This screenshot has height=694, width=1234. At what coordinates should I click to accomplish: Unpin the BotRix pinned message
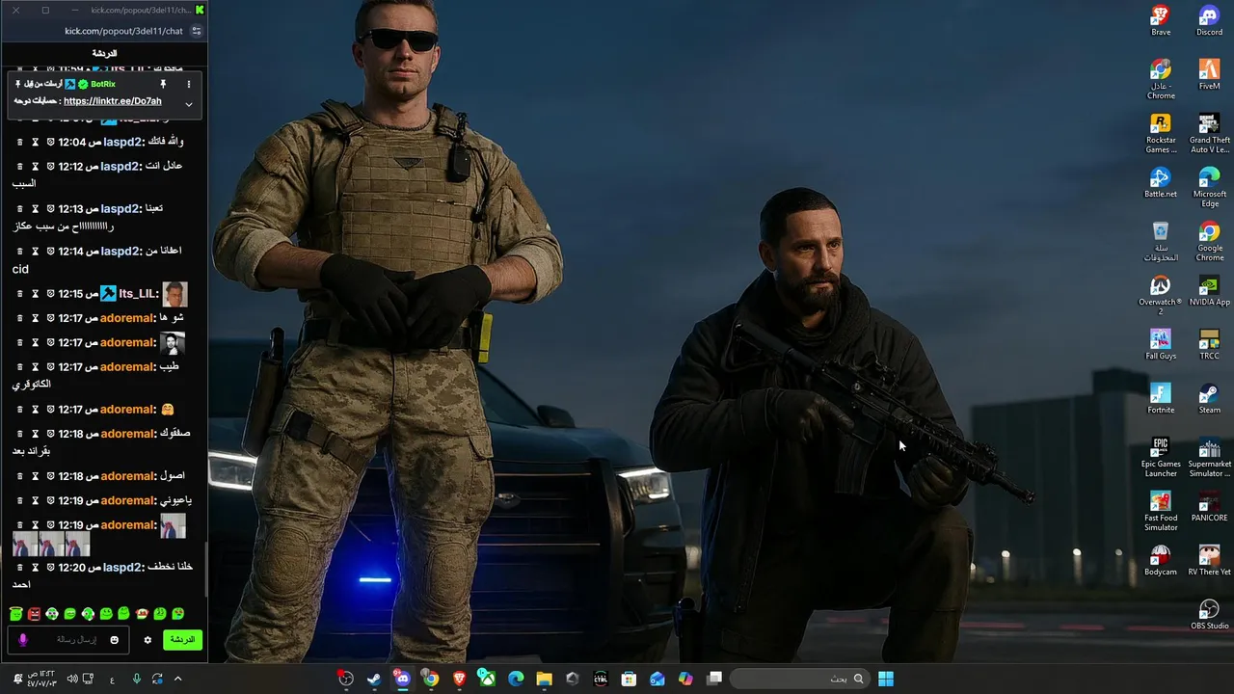point(163,84)
